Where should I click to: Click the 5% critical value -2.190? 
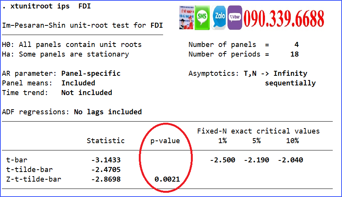tap(256, 160)
